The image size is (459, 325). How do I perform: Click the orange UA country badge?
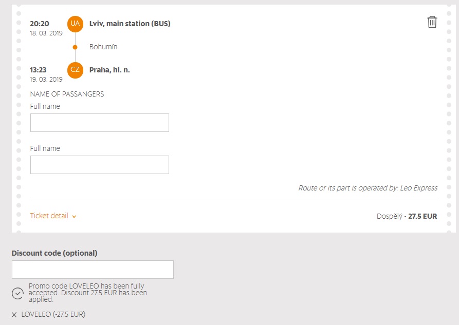coord(75,24)
